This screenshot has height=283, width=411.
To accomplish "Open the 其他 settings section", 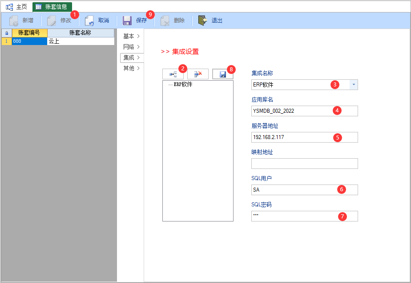I will [x=132, y=69].
